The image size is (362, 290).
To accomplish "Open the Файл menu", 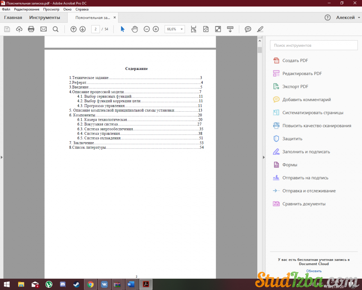I will (6, 9).
